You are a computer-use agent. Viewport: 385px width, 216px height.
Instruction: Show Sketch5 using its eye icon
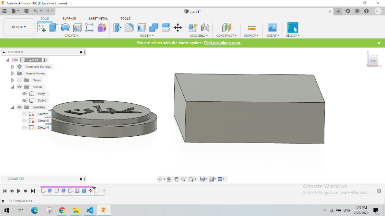pyautogui.click(x=25, y=121)
